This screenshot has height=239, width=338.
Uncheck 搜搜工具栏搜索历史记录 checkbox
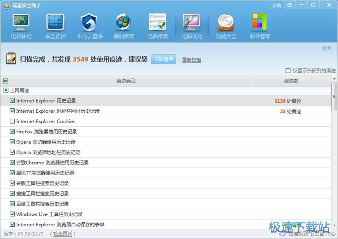[12, 194]
